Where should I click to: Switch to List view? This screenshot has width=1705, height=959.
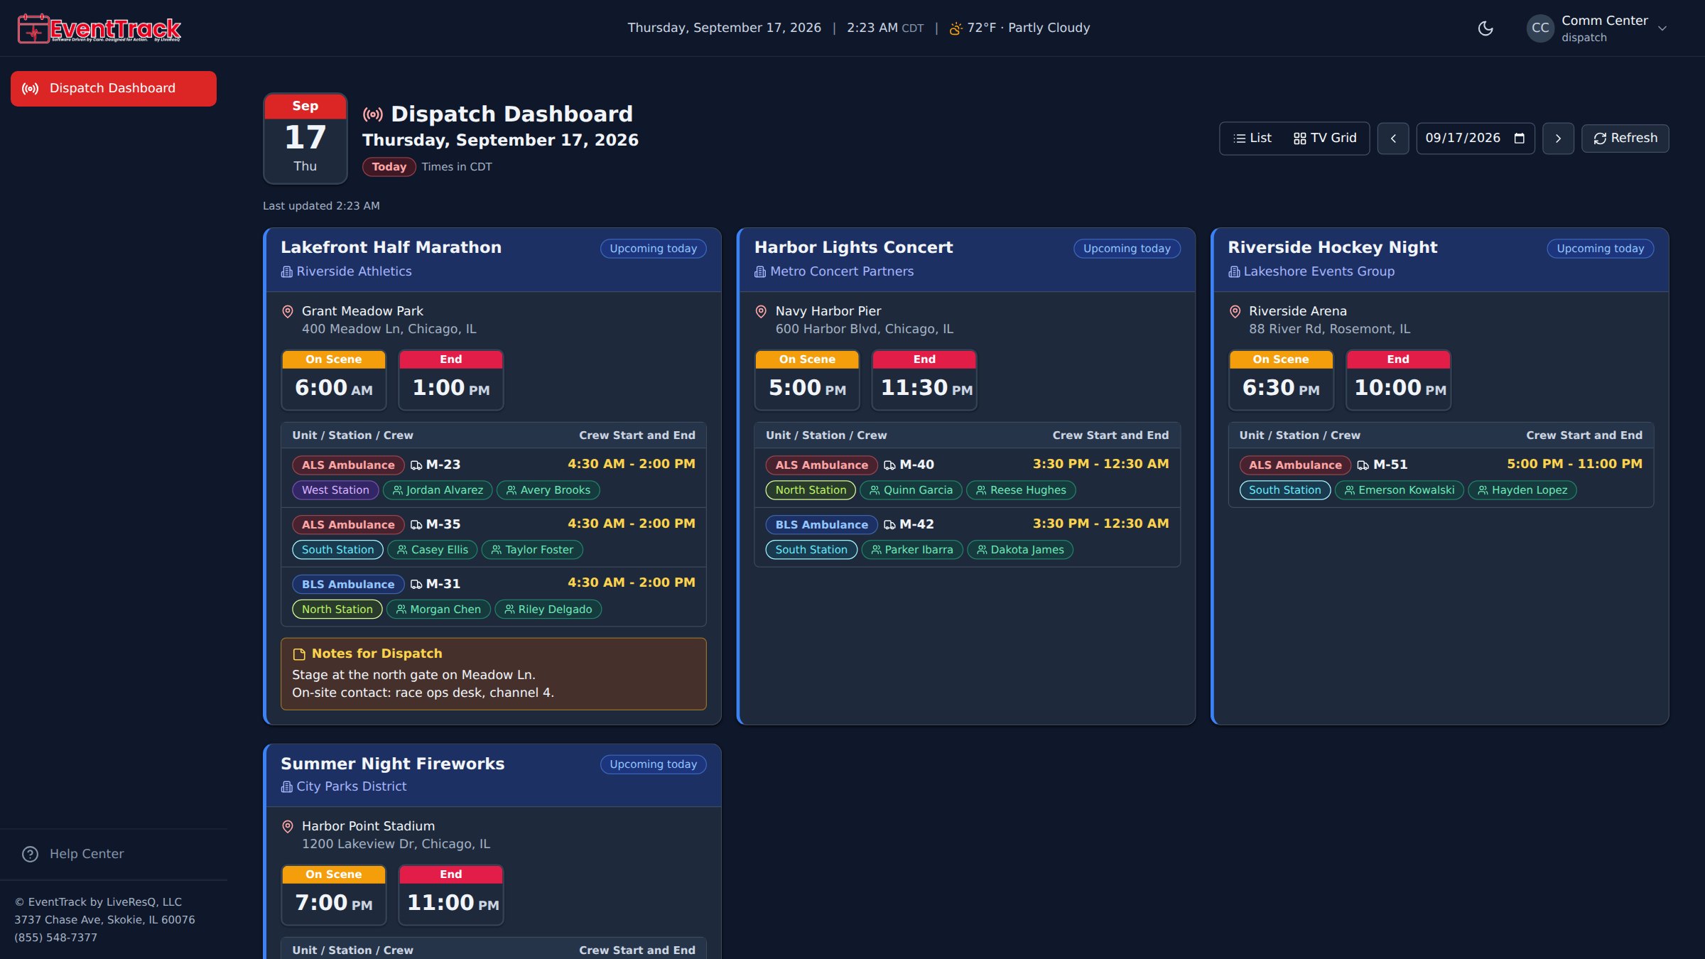coord(1252,138)
